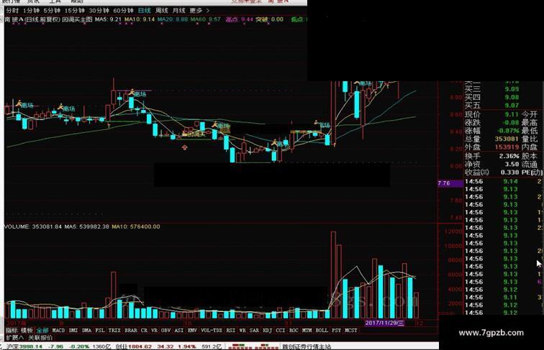Click the 首创证券行情主站 server status
544x350 pixels.
307,346
